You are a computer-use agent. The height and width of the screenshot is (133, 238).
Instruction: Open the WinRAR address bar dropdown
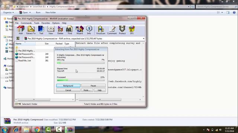point(144,38)
